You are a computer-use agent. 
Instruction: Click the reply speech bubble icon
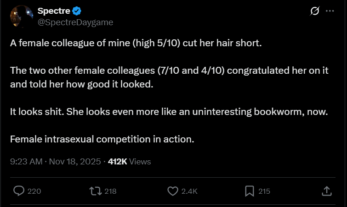(19, 191)
